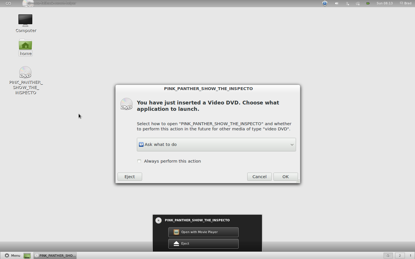415x259 pixels.
Task: Click Eject in the notification popup
Action: (x=203, y=244)
